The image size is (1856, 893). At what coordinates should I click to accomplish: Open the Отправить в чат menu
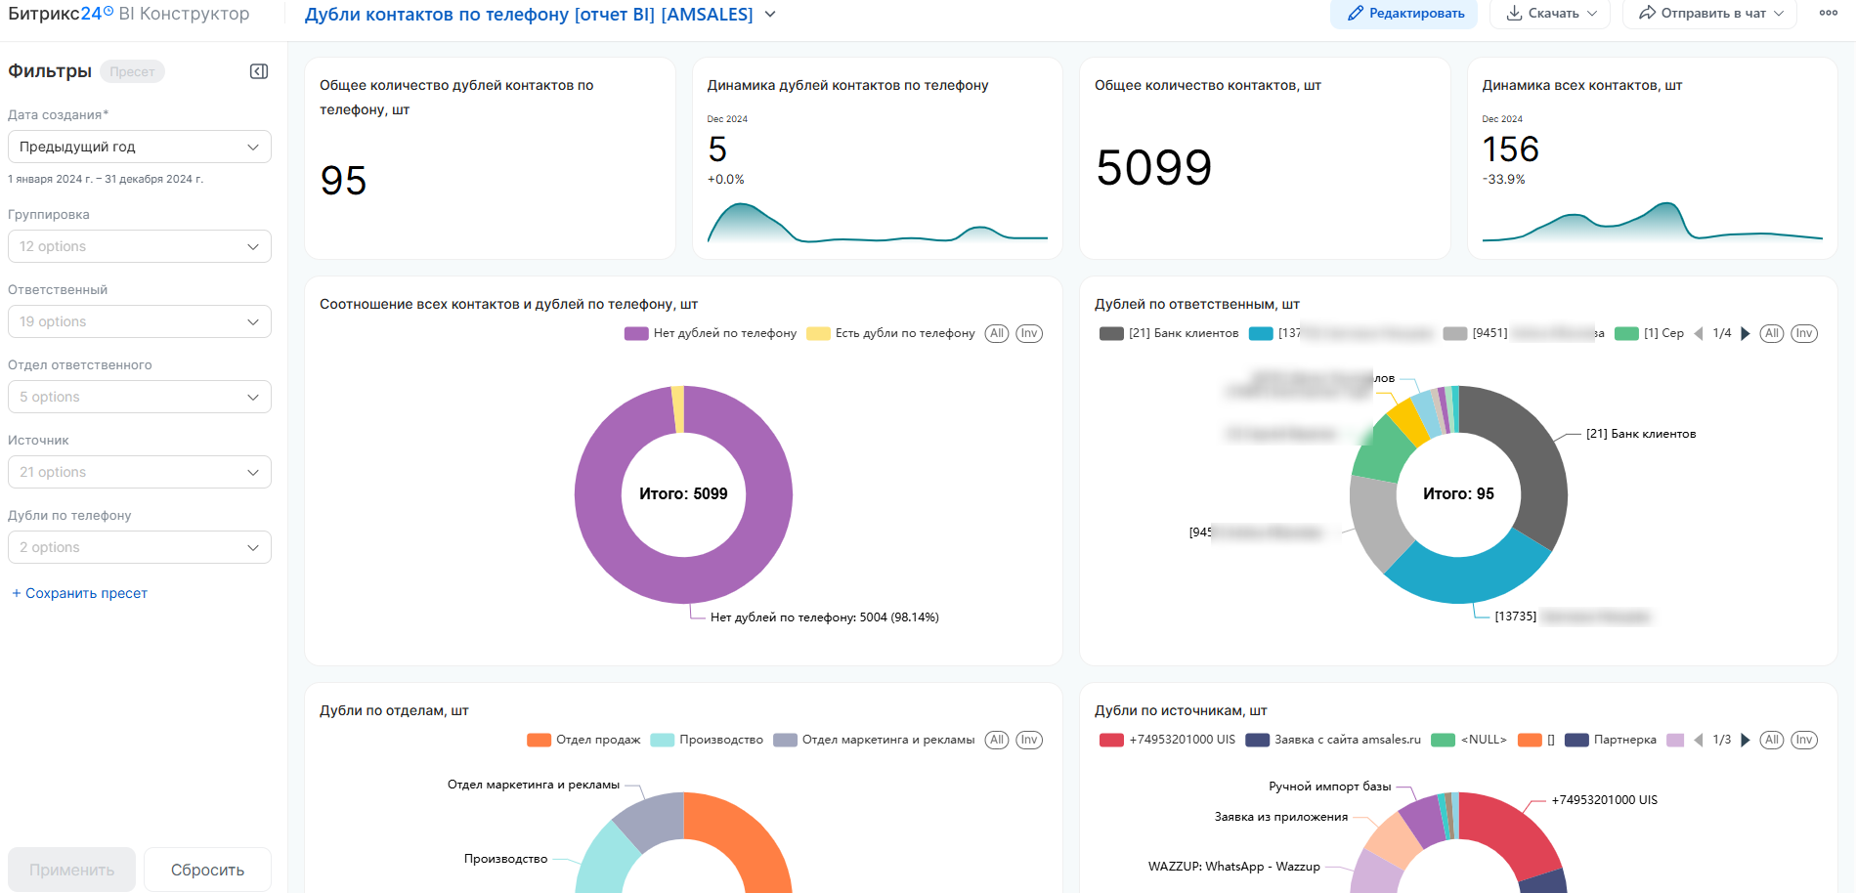(x=1709, y=14)
